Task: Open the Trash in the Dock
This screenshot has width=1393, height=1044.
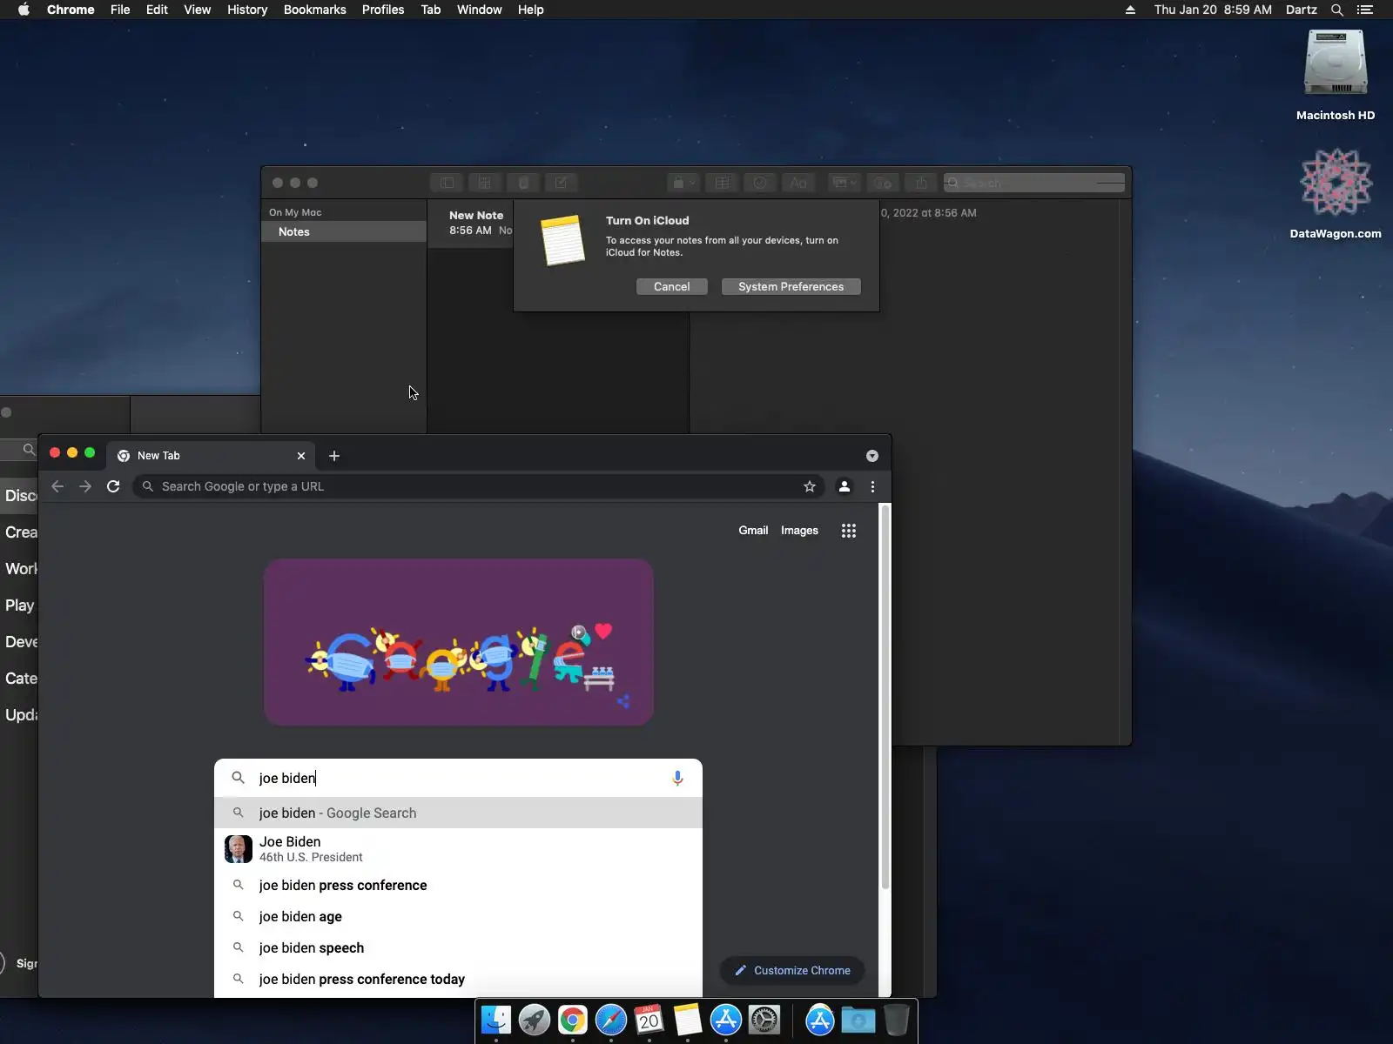Action: [896, 1020]
